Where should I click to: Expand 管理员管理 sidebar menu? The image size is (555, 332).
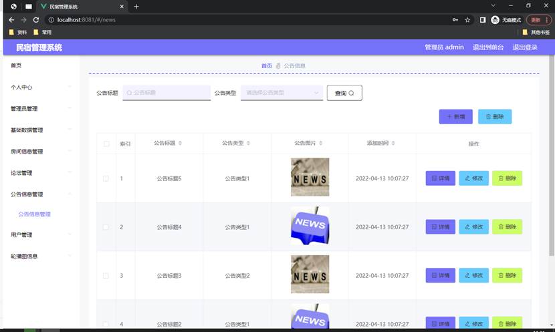(x=41, y=108)
